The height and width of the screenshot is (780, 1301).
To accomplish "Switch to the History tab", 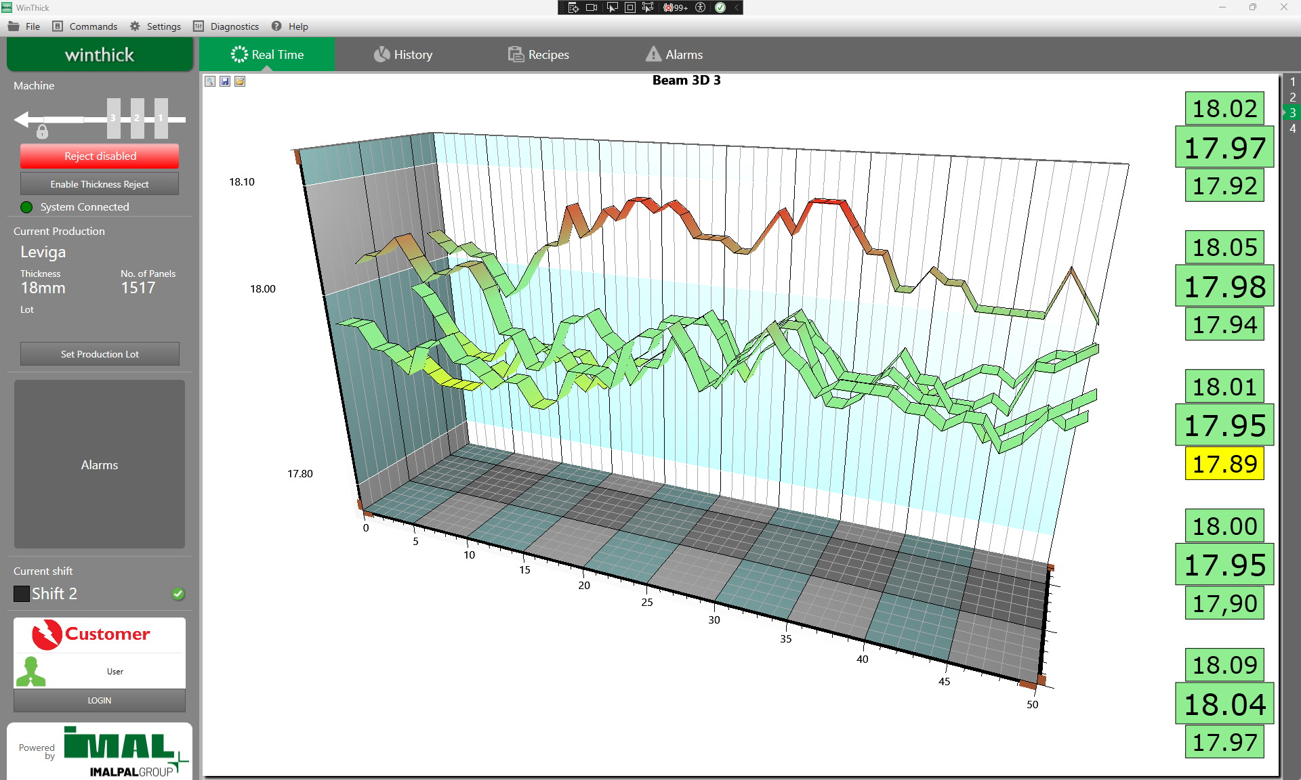I will click(x=403, y=55).
